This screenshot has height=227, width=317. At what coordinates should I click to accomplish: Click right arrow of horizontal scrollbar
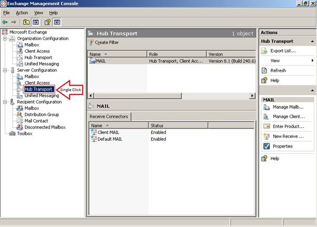(x=252, y=95)
